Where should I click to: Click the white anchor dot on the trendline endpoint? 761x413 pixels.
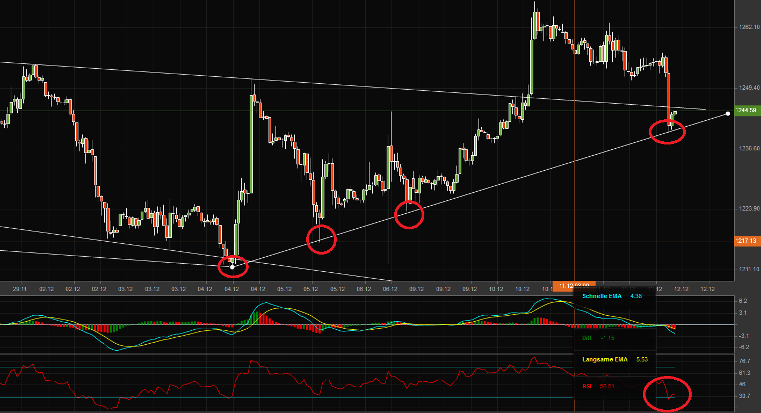pyautogui.click(x=727, y=113)
